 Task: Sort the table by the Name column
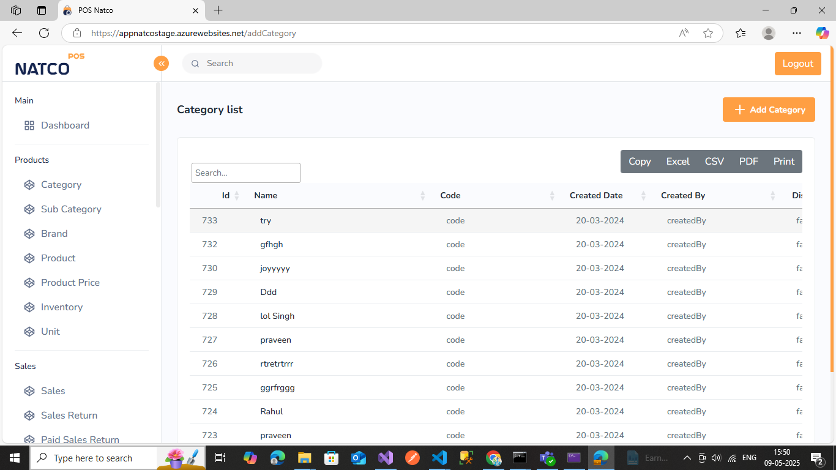click(x=266, y=196)
